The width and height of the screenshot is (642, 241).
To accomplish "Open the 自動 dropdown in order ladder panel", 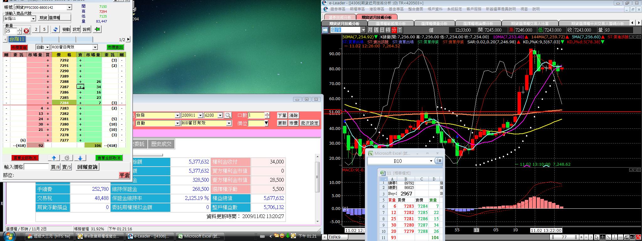I will point(47,47).
